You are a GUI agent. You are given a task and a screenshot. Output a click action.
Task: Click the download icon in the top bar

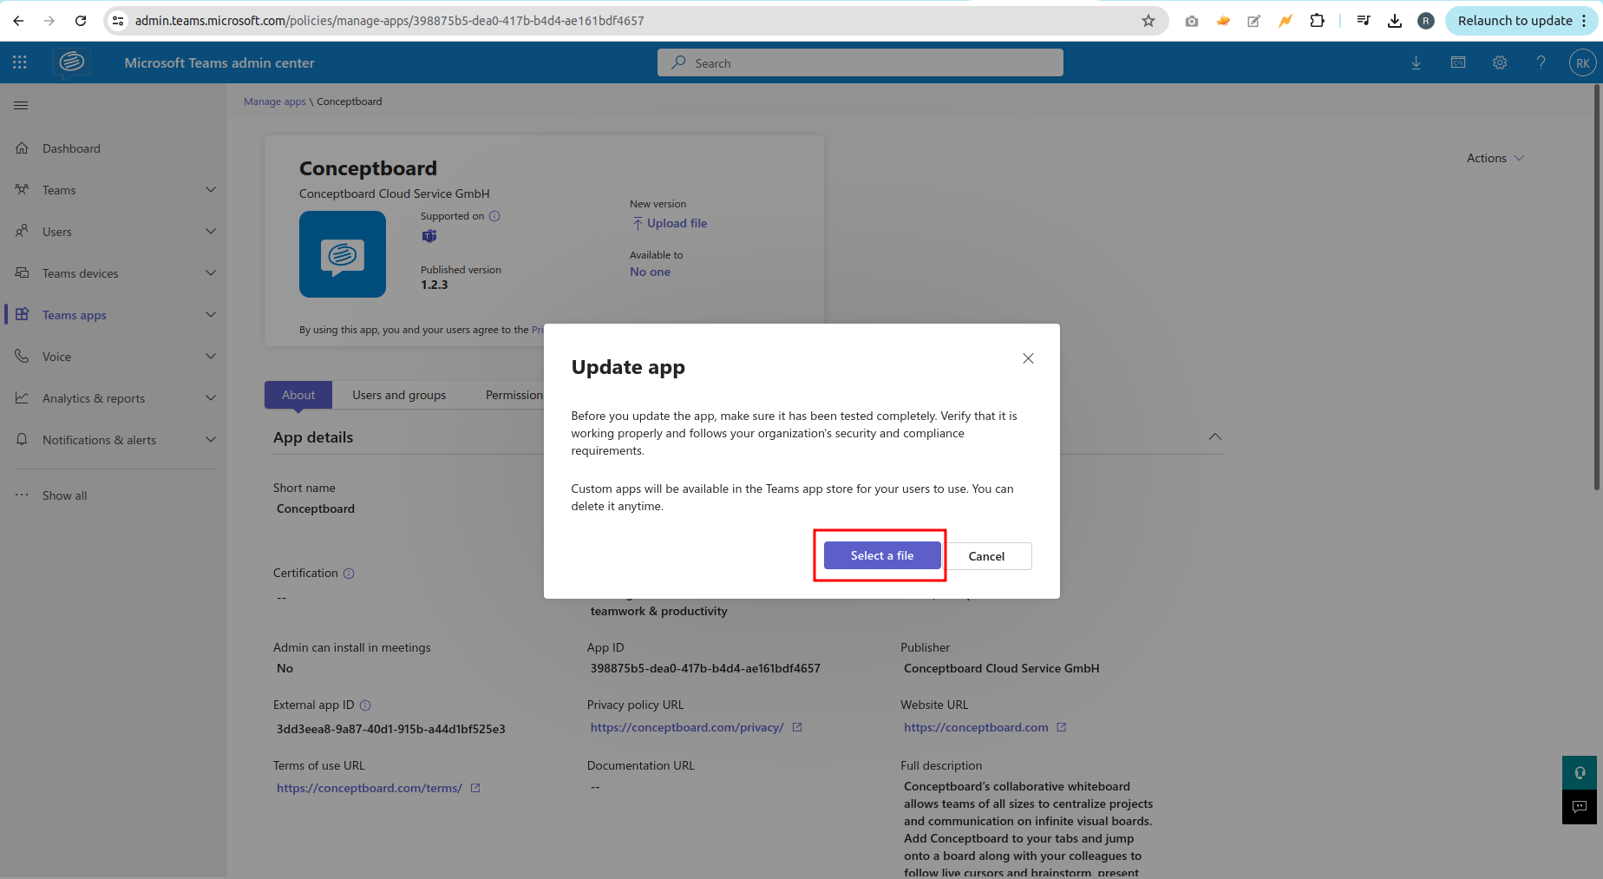[x=1416, y=62]
